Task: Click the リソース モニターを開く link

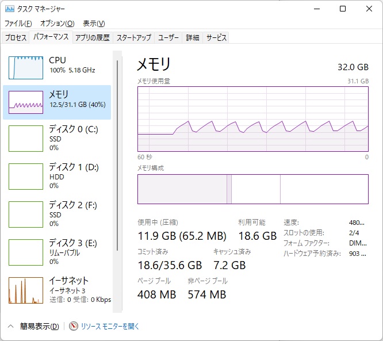Action: [110, 326]
